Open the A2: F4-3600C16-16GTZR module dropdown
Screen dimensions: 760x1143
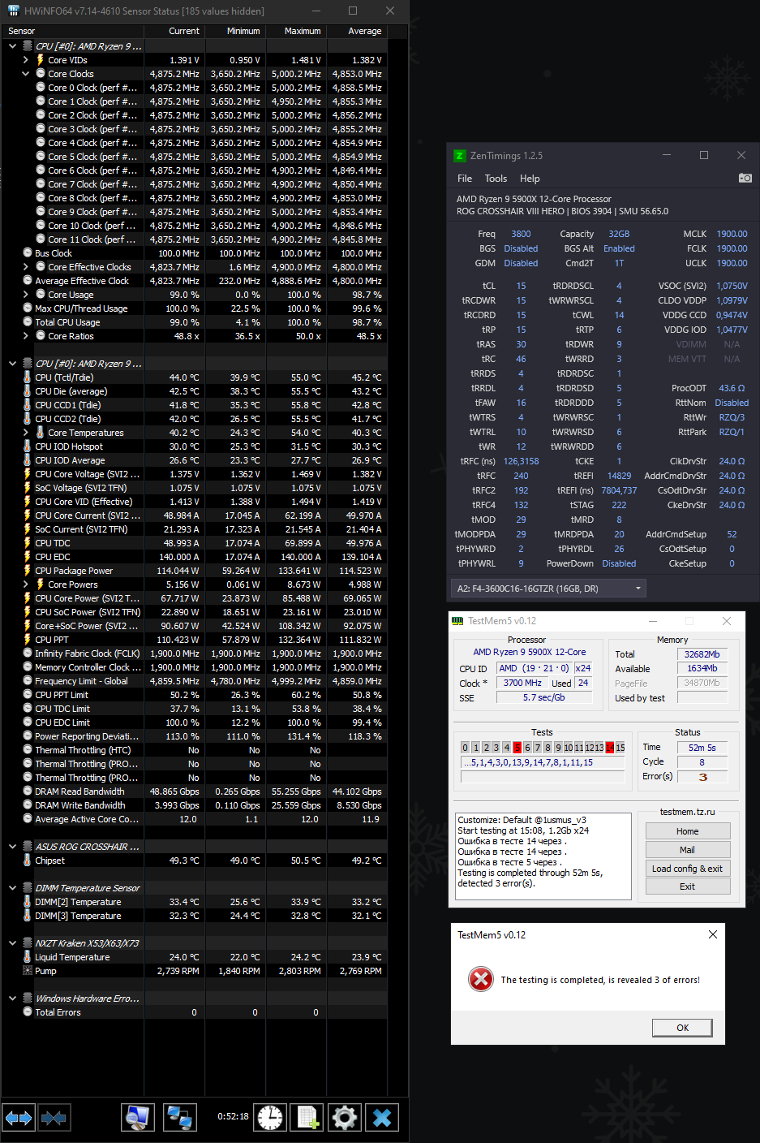coord(549,589)
